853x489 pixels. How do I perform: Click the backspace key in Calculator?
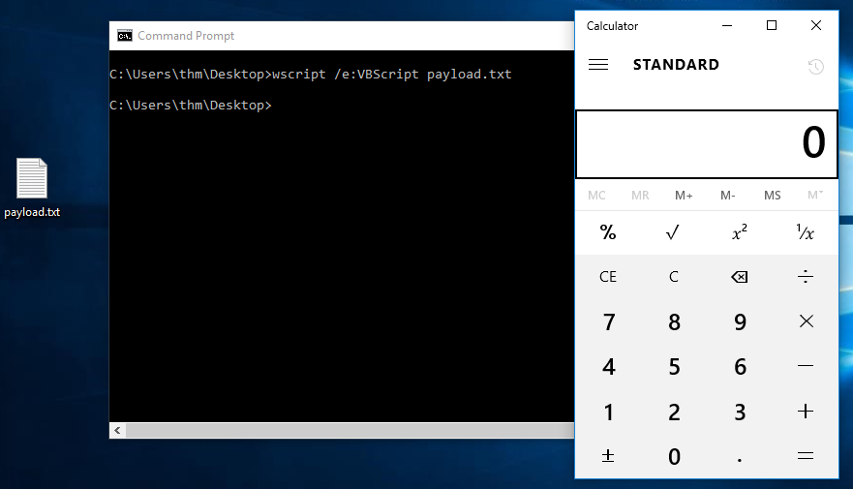(x=740, y=277)
